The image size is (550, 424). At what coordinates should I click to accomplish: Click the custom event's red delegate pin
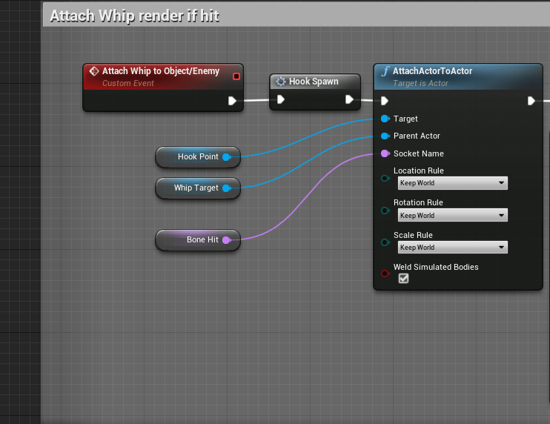click(x=236, y=76)
